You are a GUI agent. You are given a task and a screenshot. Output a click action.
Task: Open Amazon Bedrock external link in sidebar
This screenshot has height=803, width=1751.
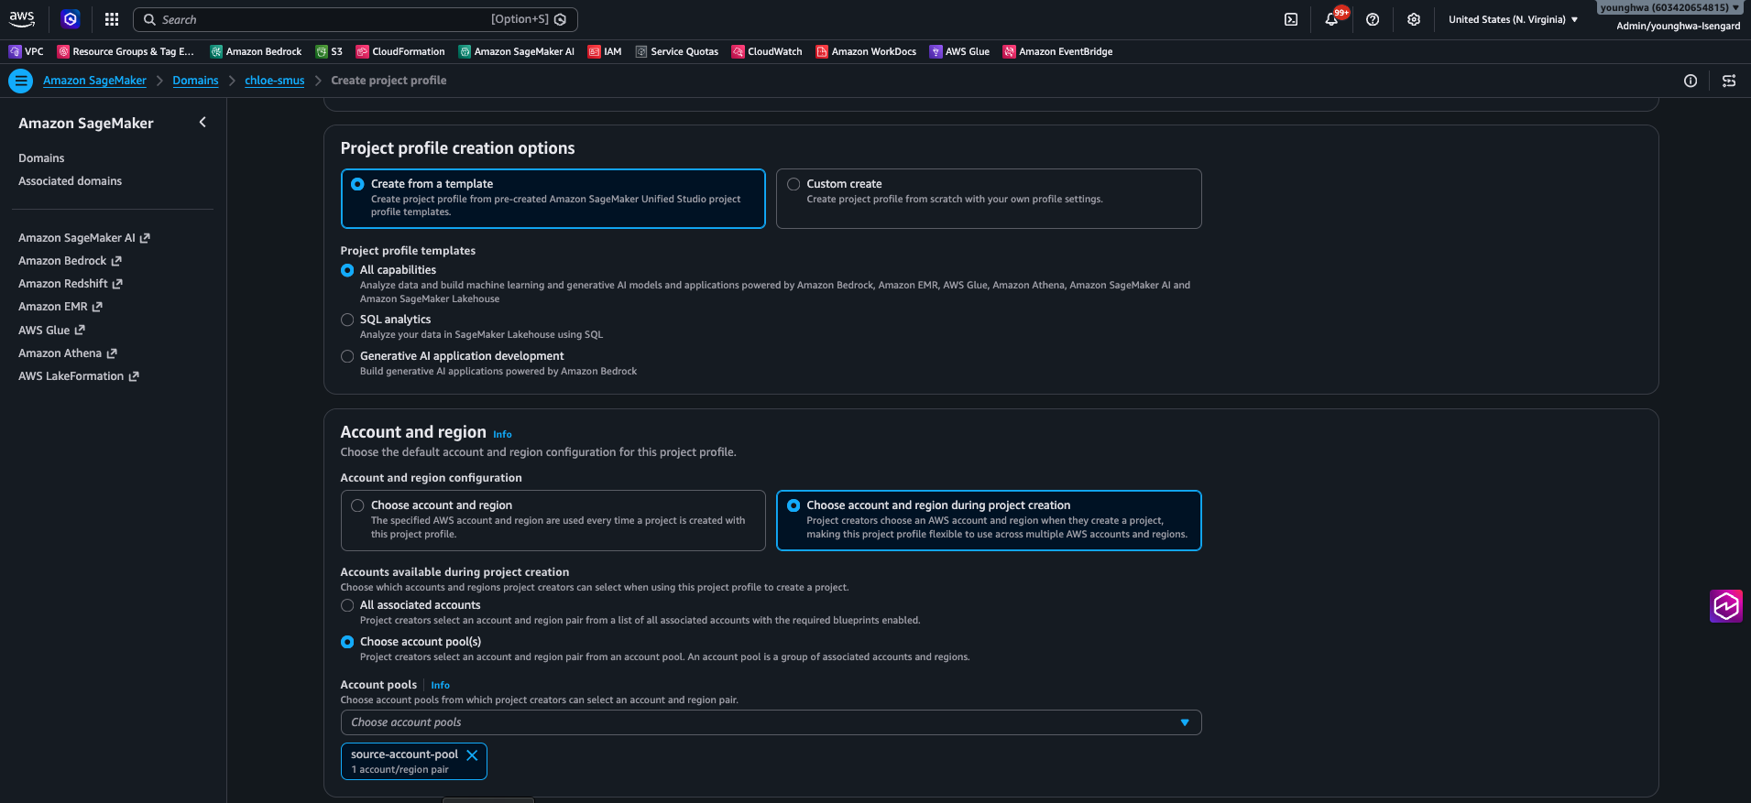pyautogui.click(x=70, y=261)
